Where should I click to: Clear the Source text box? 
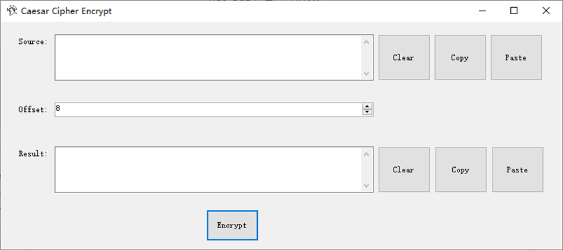tap(404, 57)
